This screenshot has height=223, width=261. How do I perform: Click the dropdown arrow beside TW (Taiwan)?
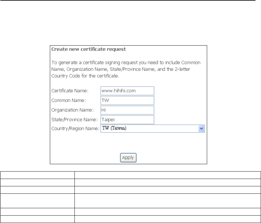coord(201,128)
